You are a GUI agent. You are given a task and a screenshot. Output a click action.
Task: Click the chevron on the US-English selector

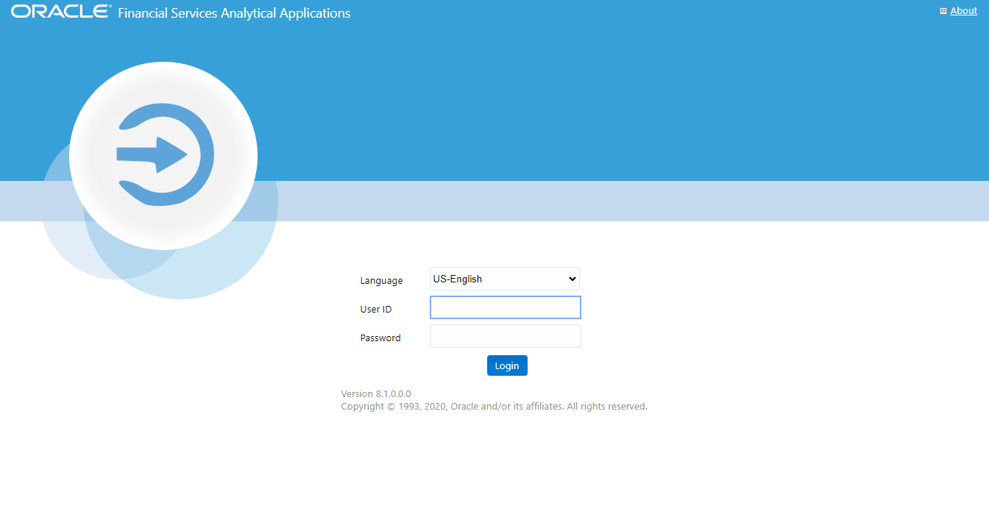[573, 279]
